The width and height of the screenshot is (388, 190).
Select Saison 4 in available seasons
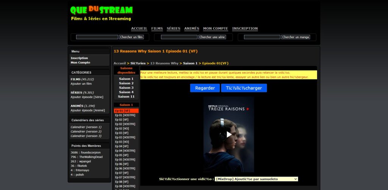click(126, 92)
